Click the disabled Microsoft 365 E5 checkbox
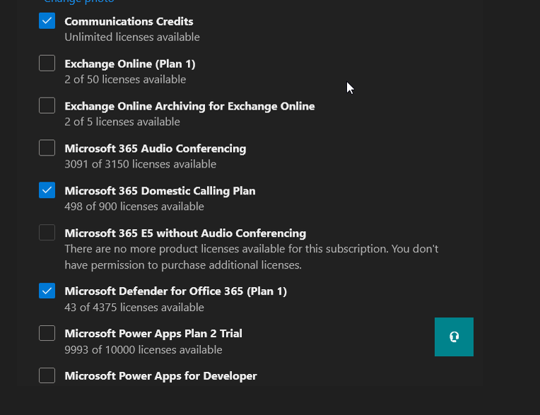Image resolution: width=540 pixels, height=415 pixels. [47, 233]
